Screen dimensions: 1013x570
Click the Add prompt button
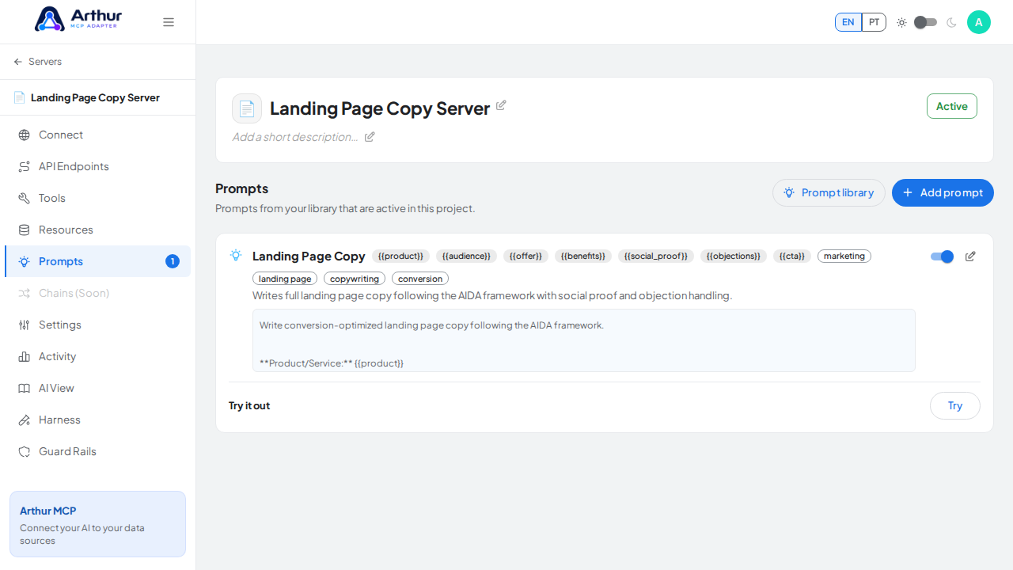[x=943, y=192]
